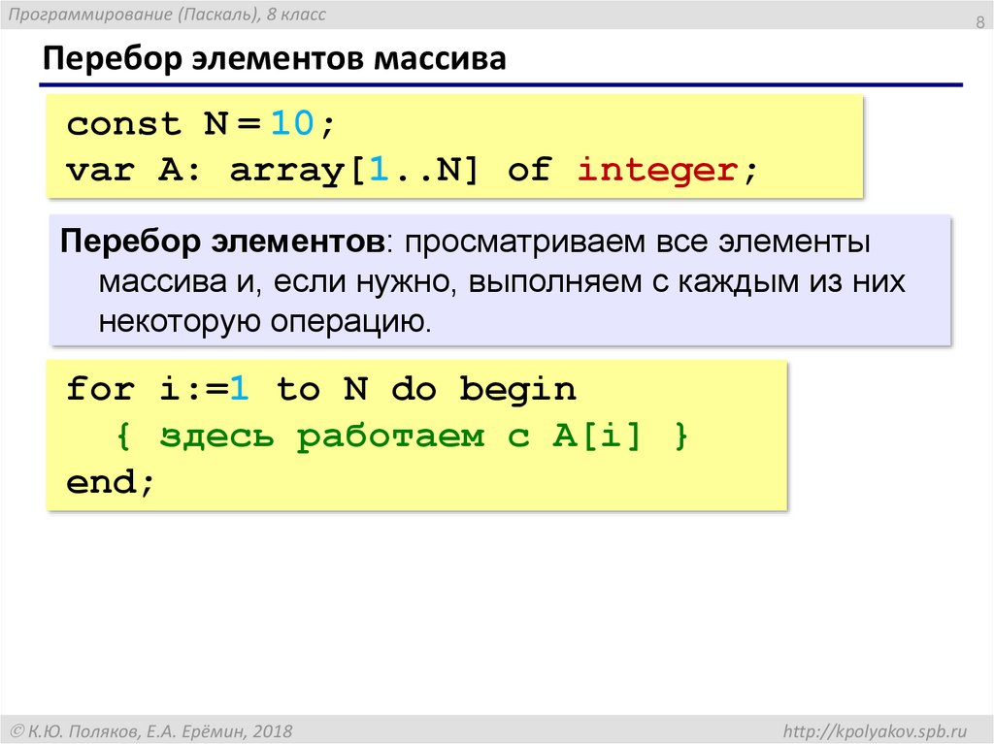
Task: Click the code line 'const N = 10;'
Action: point(200,123)
